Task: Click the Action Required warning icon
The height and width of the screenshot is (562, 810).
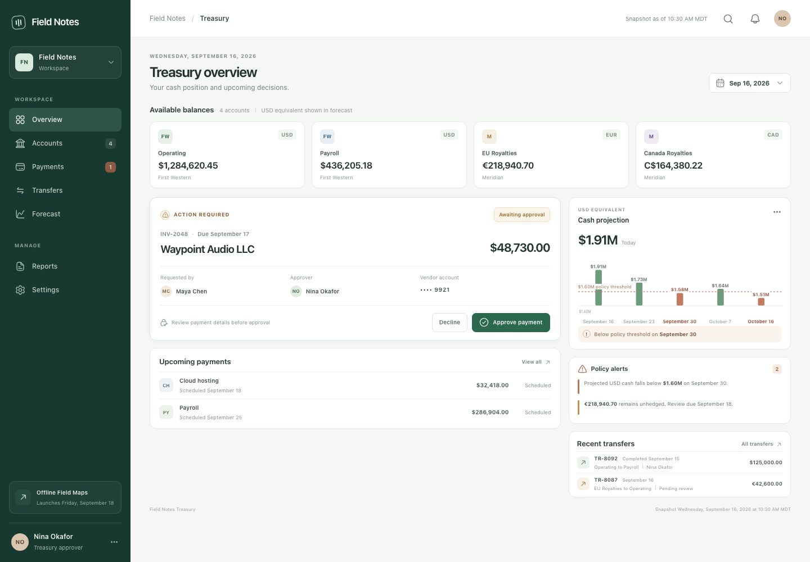Action: coord(165,215)
